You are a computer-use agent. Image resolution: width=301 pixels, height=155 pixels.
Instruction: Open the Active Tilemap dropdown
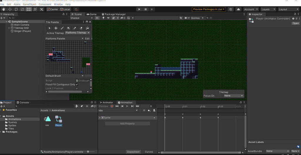tap(77, 33)
